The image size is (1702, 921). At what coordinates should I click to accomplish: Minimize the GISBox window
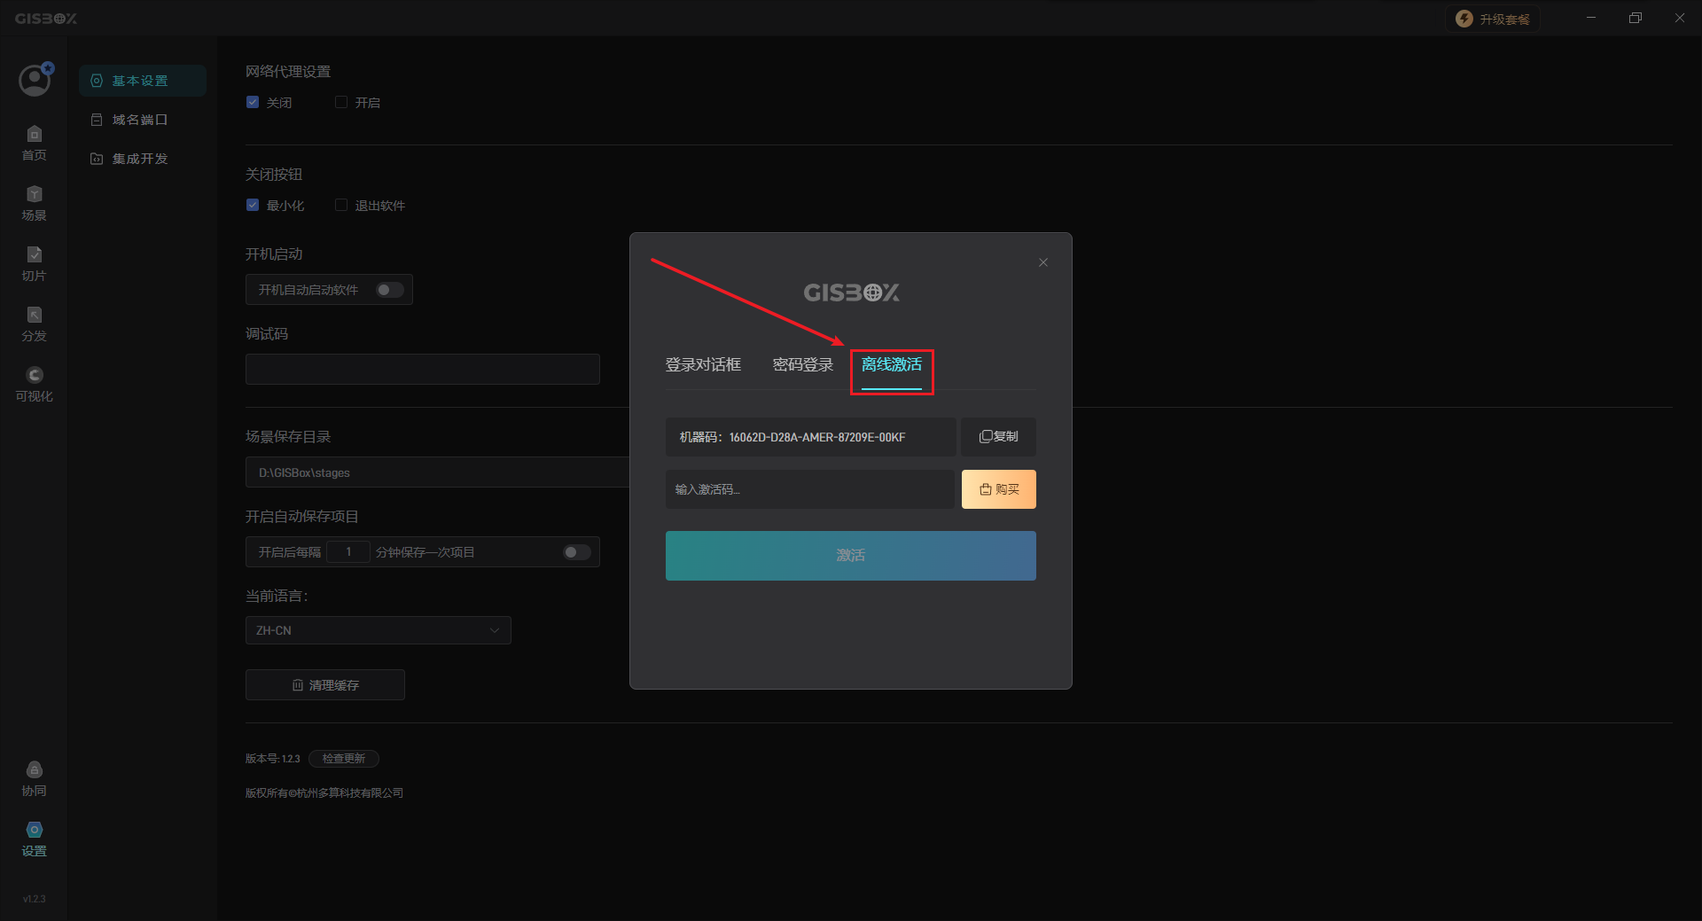pos(1591,18)
